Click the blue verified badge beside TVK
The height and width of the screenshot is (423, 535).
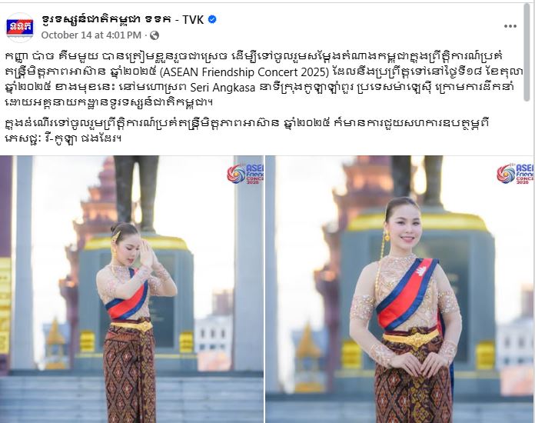212,20
